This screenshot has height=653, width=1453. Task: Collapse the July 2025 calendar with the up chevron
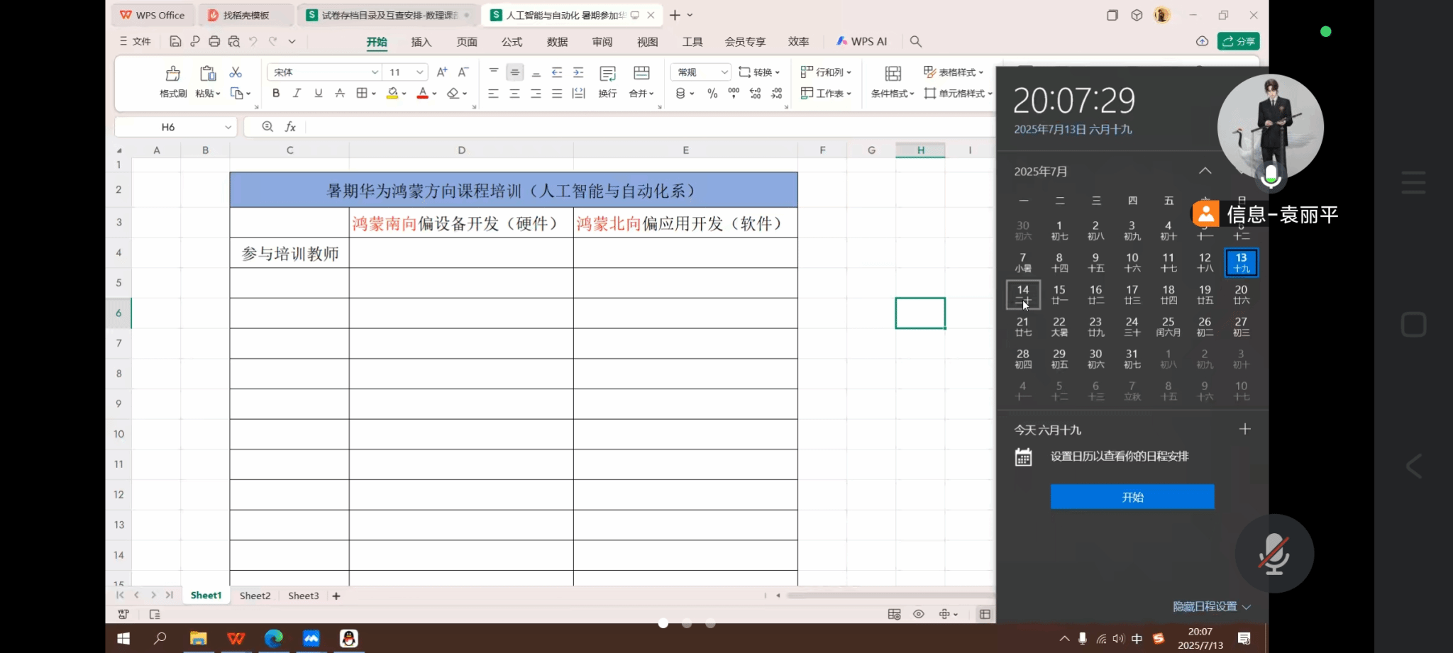(x=1205, y=171)
